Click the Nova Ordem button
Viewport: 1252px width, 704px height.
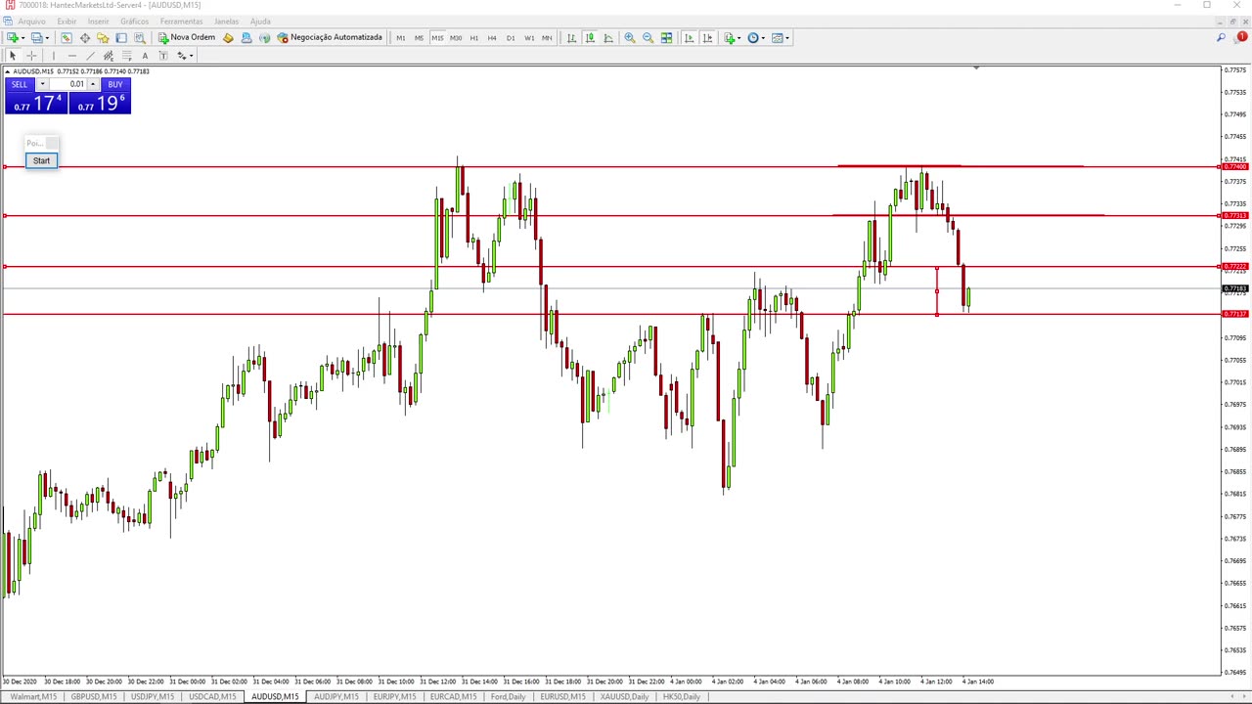pos(187,38)
